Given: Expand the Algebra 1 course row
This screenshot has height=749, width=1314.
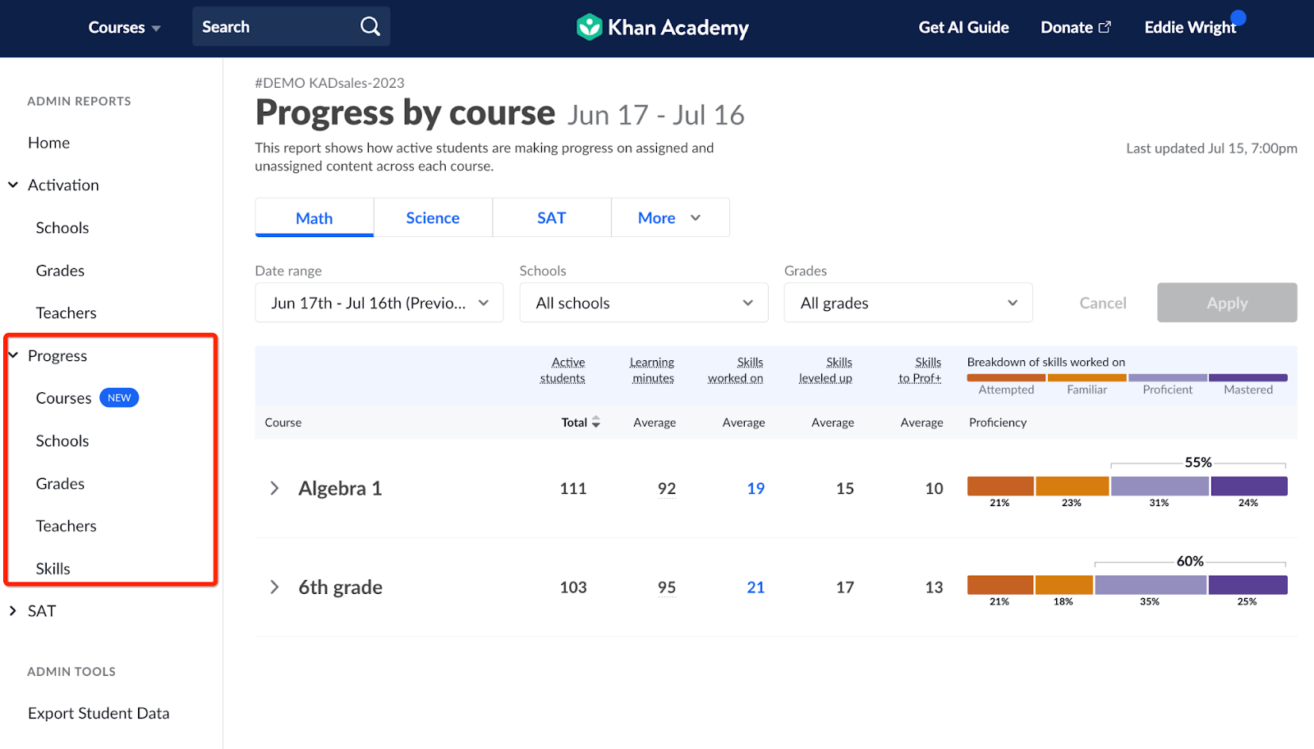Looking at the screenshot, I should point(274,488).
